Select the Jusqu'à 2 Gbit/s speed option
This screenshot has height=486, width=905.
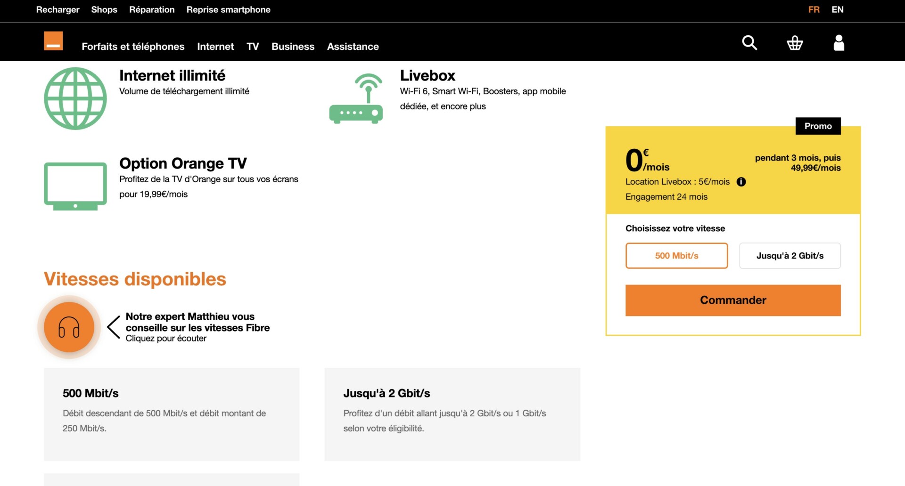click(790, 256)
